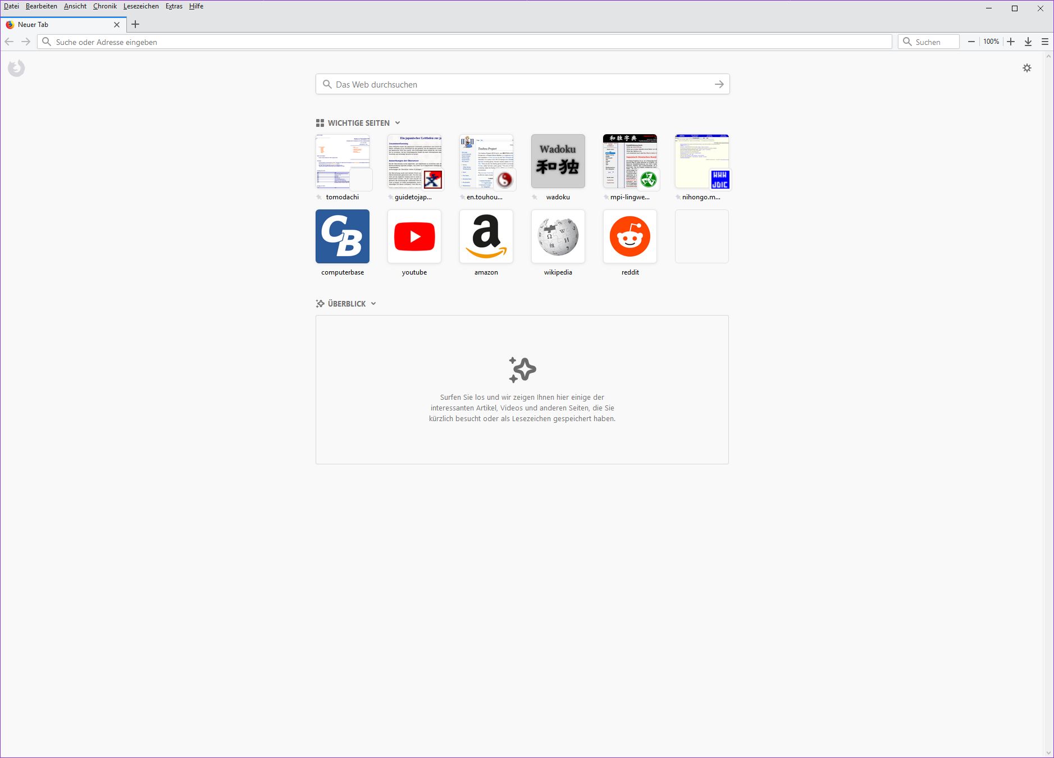Open the Lesezeichen menu
1054x758 pixels.
click(x=141, y=6)
